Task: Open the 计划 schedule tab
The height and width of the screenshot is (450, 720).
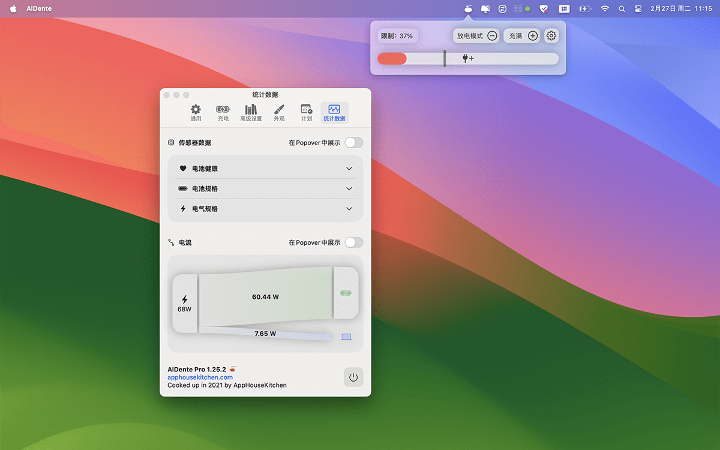Action: (307, 113)
